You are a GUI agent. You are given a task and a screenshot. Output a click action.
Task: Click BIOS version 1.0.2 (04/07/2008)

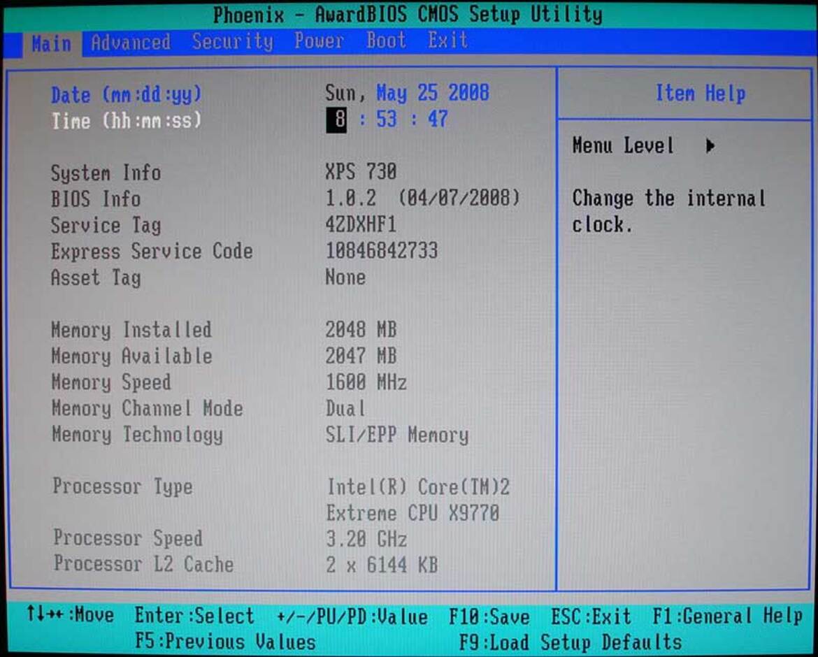point(422,198)
